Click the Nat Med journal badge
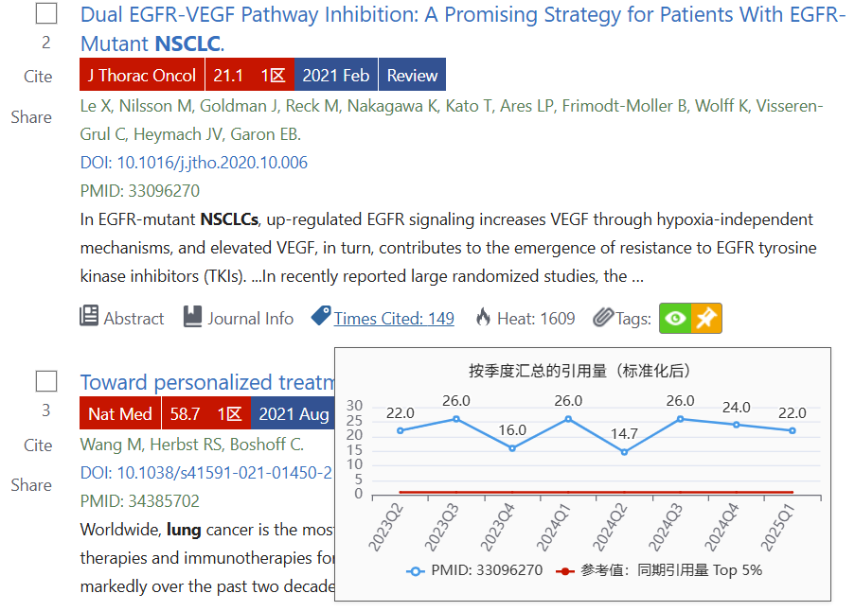 click(x=120, y=414)
